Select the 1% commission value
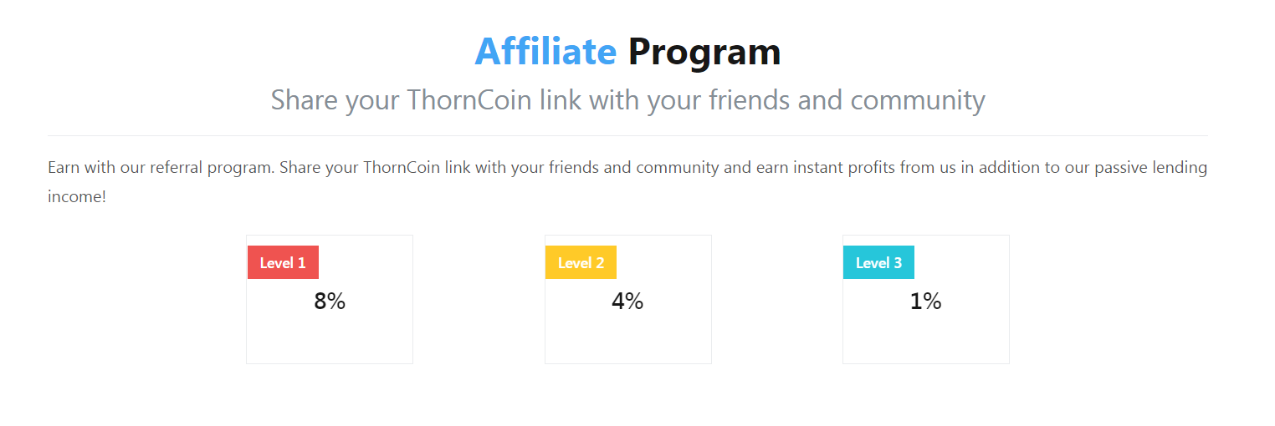1275x426 pixels. [x=925, y=302]
